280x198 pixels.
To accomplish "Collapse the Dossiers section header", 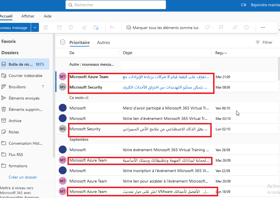I will coord(10,53).
